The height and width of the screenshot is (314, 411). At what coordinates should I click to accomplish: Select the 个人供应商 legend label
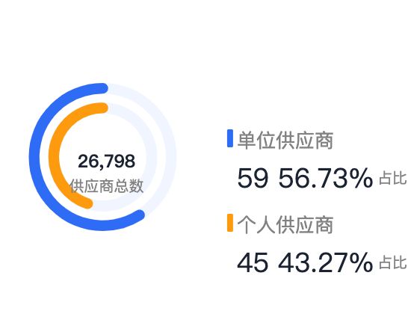pos(285,225)
